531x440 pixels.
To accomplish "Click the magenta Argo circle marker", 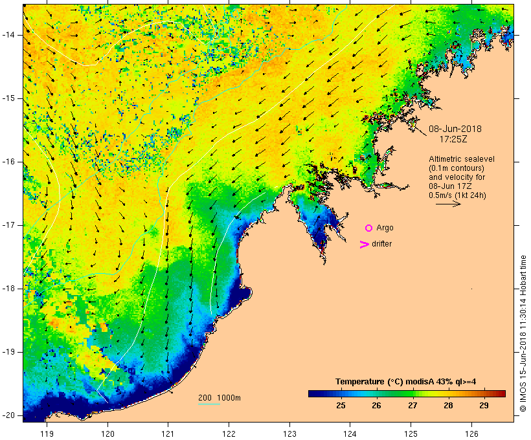I will 369,228.
